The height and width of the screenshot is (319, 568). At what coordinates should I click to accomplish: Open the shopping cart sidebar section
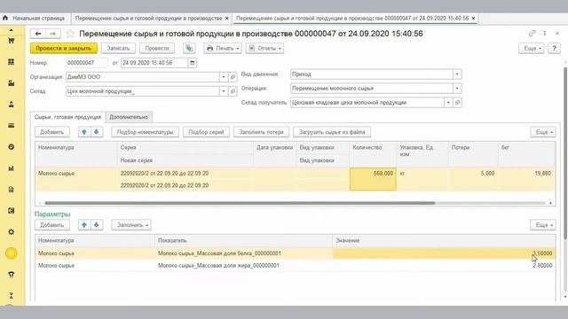click(12, 41)
